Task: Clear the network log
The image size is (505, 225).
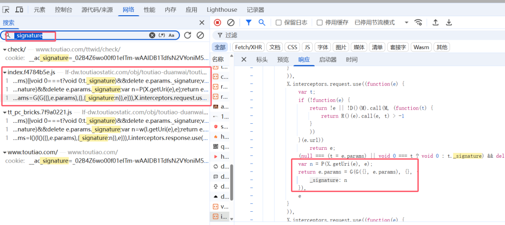Action: pyautogui.click(x=230, y=23)
